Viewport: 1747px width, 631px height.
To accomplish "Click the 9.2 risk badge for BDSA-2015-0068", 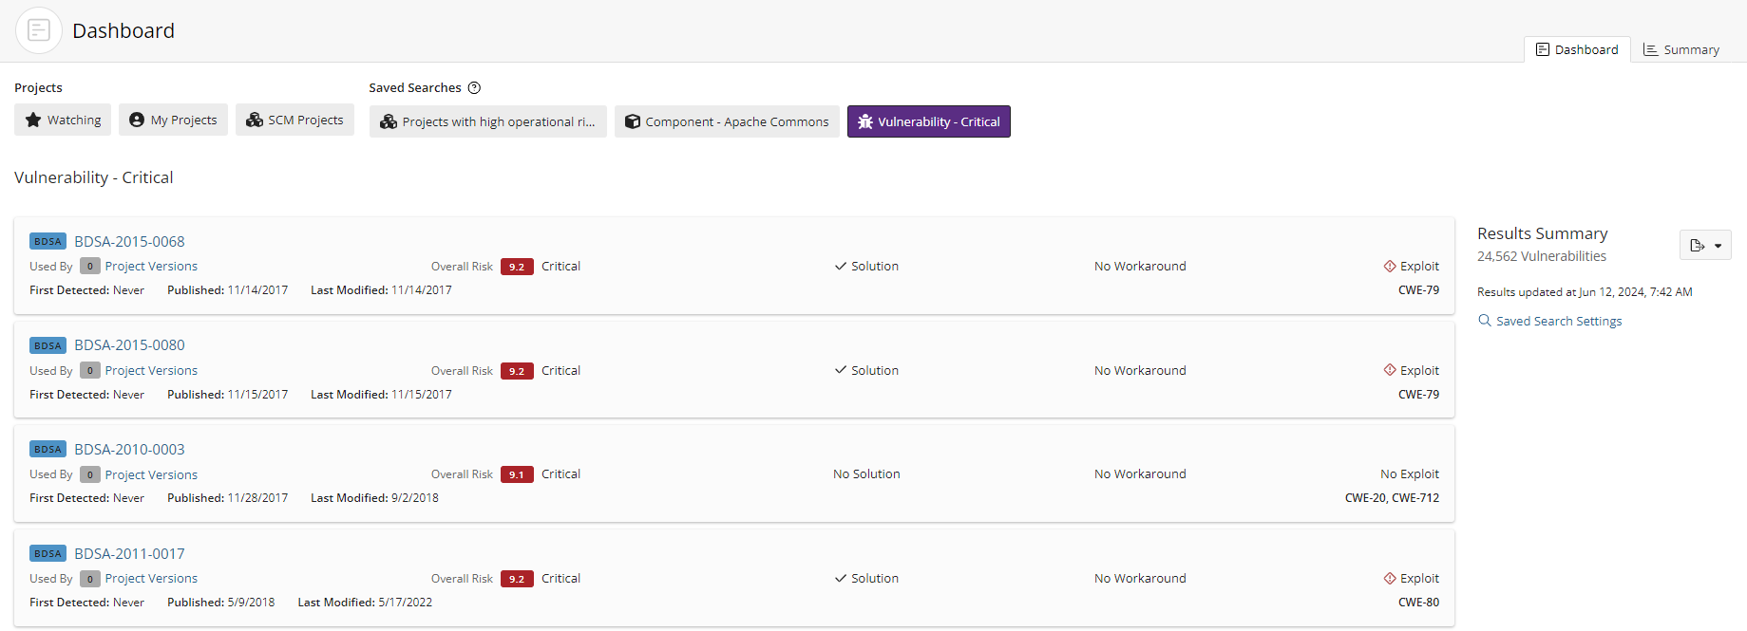I will click(517, 267).
